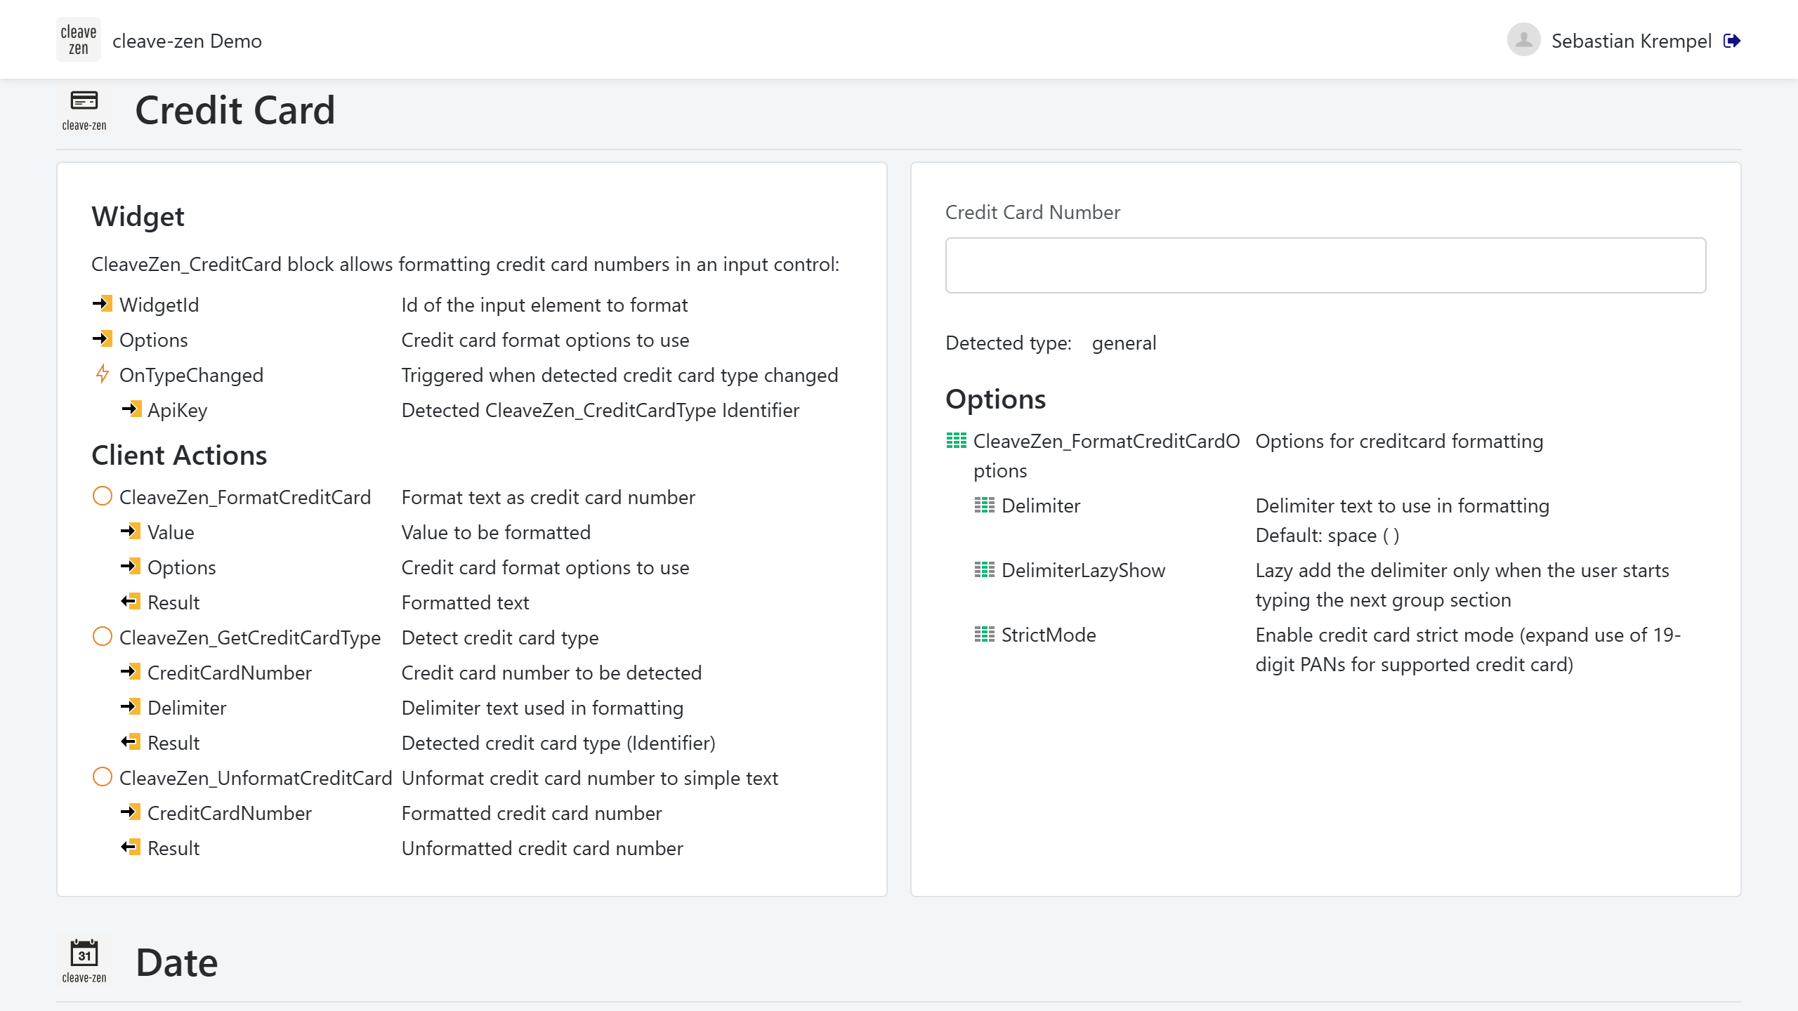1798x1011 pixels.
Task: Click the grid icon next to DelimiterLazyShow
Action: click(985, 570)
